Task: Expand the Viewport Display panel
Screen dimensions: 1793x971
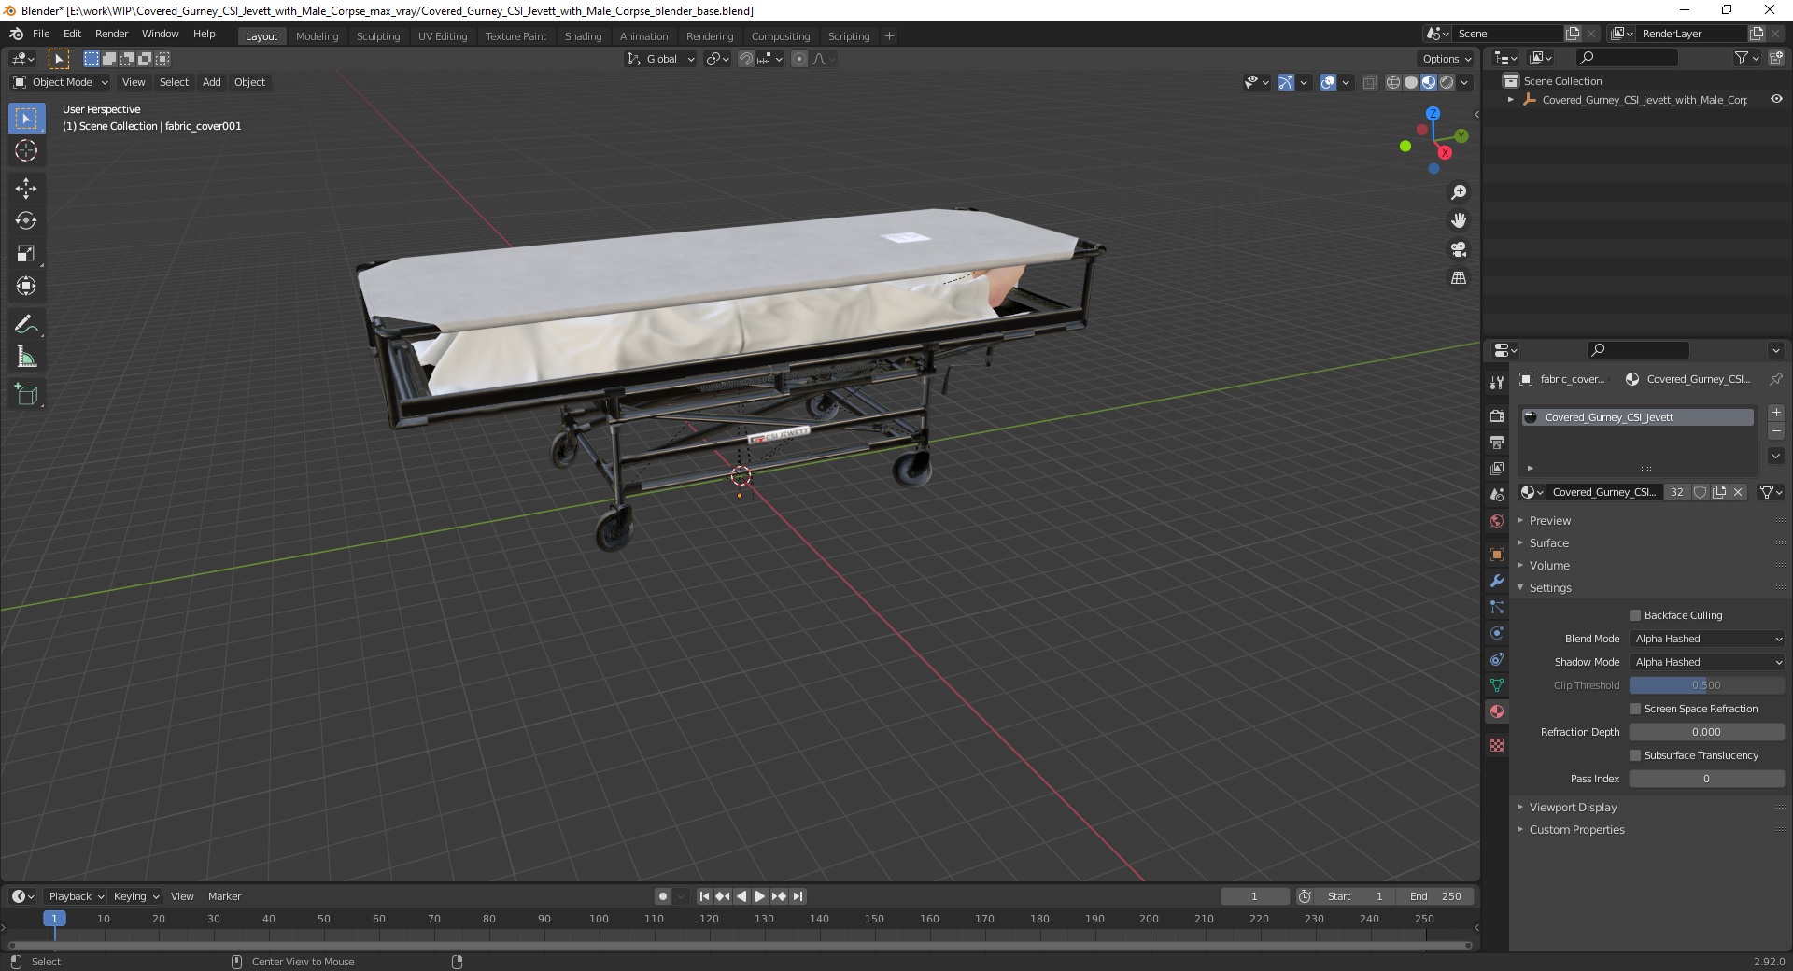Action: [1573, 807]
